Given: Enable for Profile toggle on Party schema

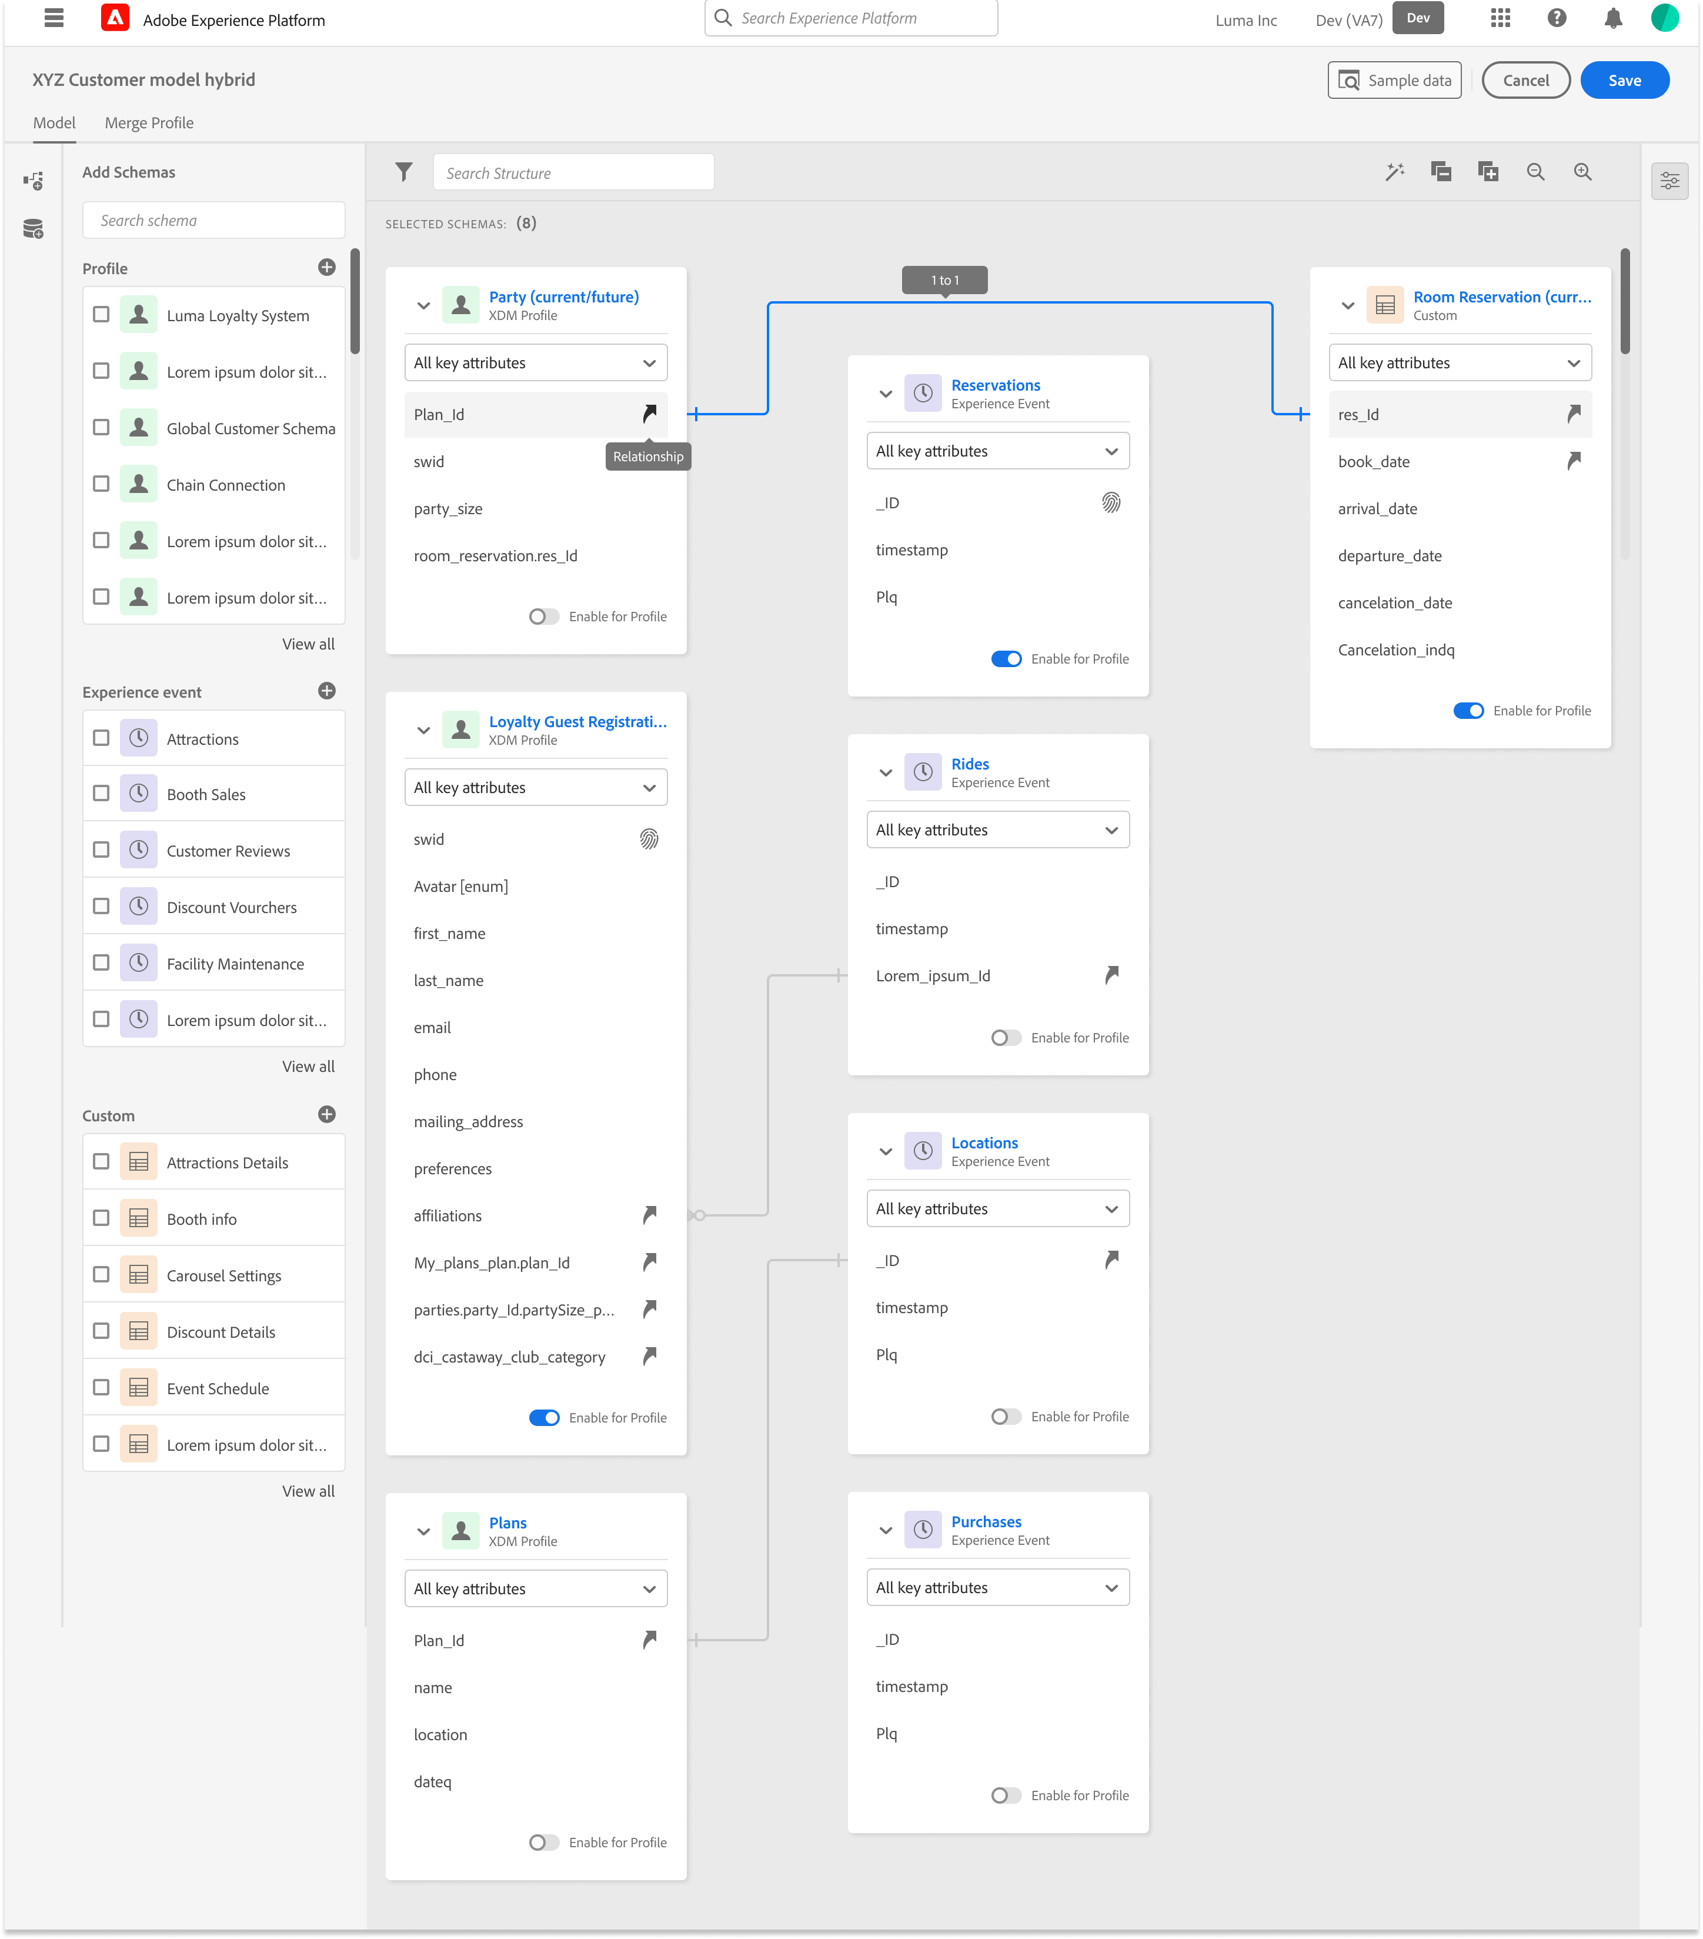Looking at the screenshot, I should 543,617.
